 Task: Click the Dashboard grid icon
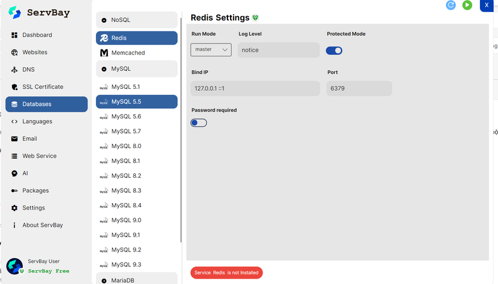tap(14, 35)
